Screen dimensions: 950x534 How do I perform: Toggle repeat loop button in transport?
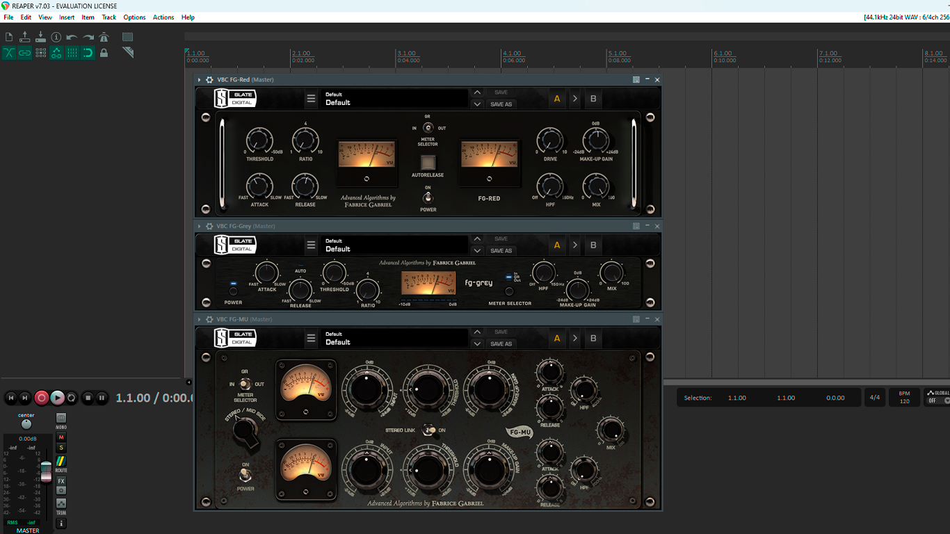click(71, 398)
